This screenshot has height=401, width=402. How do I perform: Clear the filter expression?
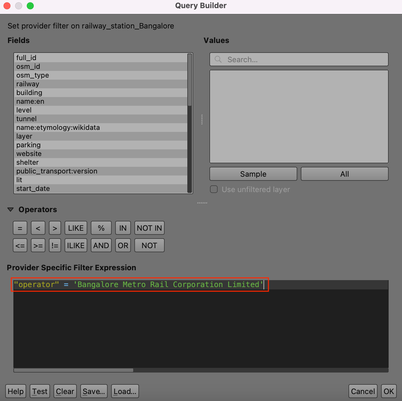coord(65,391)
